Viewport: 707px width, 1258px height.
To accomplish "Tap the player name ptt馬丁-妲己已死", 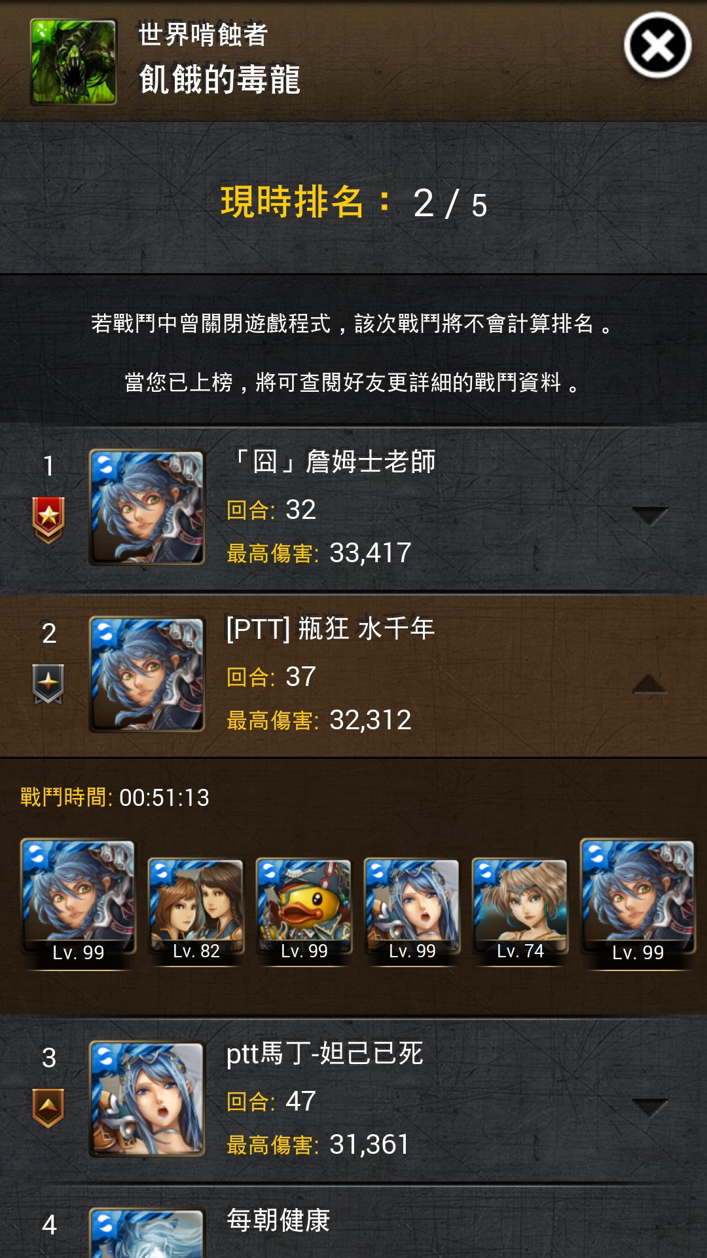I will point(325,1054).
